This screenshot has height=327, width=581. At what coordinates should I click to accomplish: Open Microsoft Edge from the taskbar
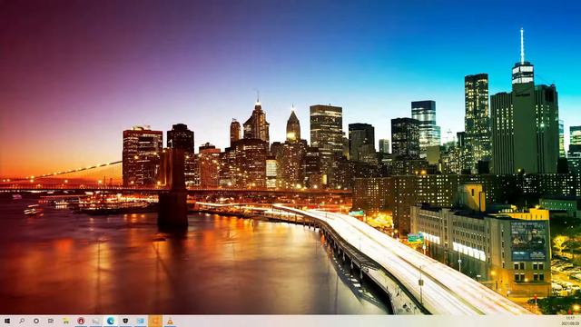tap(111, 321)
